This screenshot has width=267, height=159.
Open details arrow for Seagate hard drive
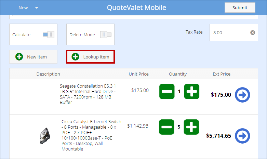pos(242,95)
